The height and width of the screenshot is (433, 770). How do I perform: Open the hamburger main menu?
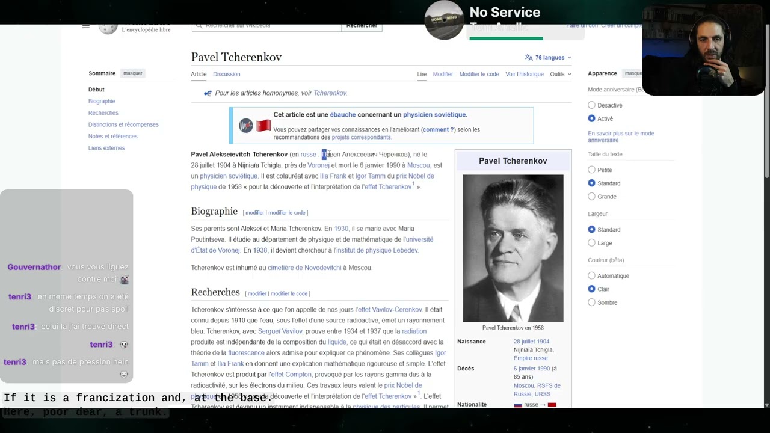click(x=86, y=26)
